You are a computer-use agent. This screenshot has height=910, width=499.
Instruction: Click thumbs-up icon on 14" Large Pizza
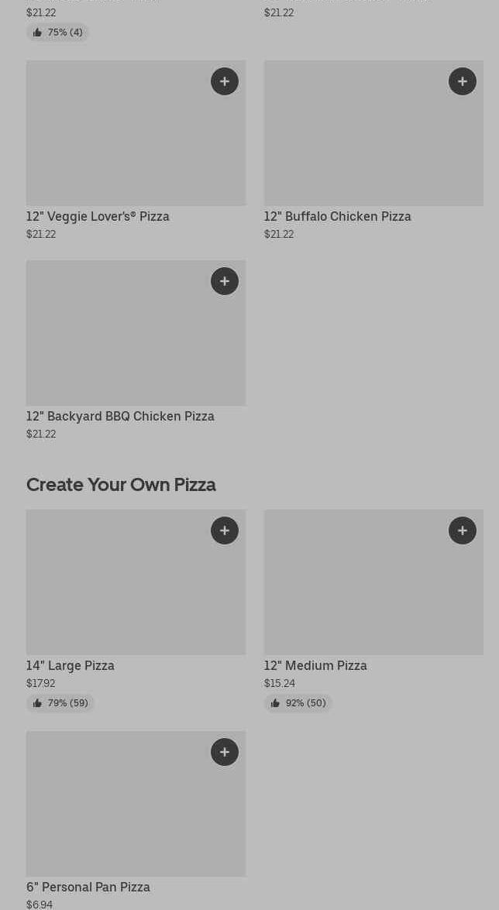[37, 703]
